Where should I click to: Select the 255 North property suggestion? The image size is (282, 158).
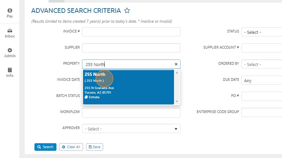point(129,87)
